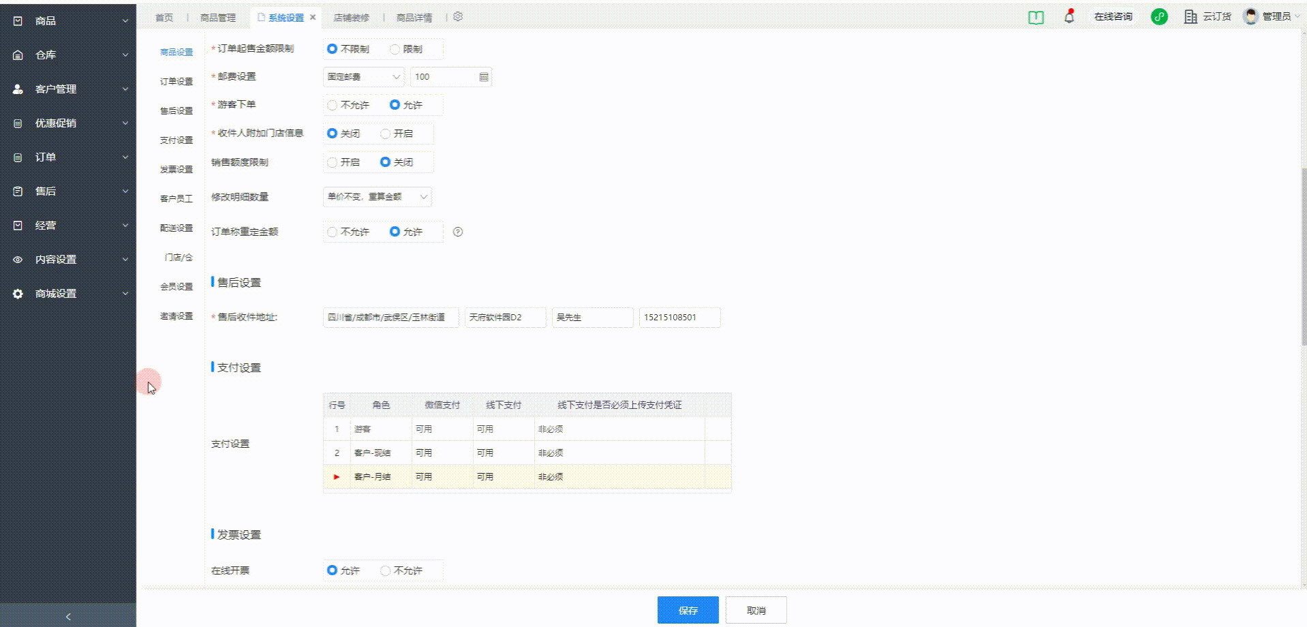
Task: Select 开启 for 销售额度限制
Action: [x=343, y=162]
